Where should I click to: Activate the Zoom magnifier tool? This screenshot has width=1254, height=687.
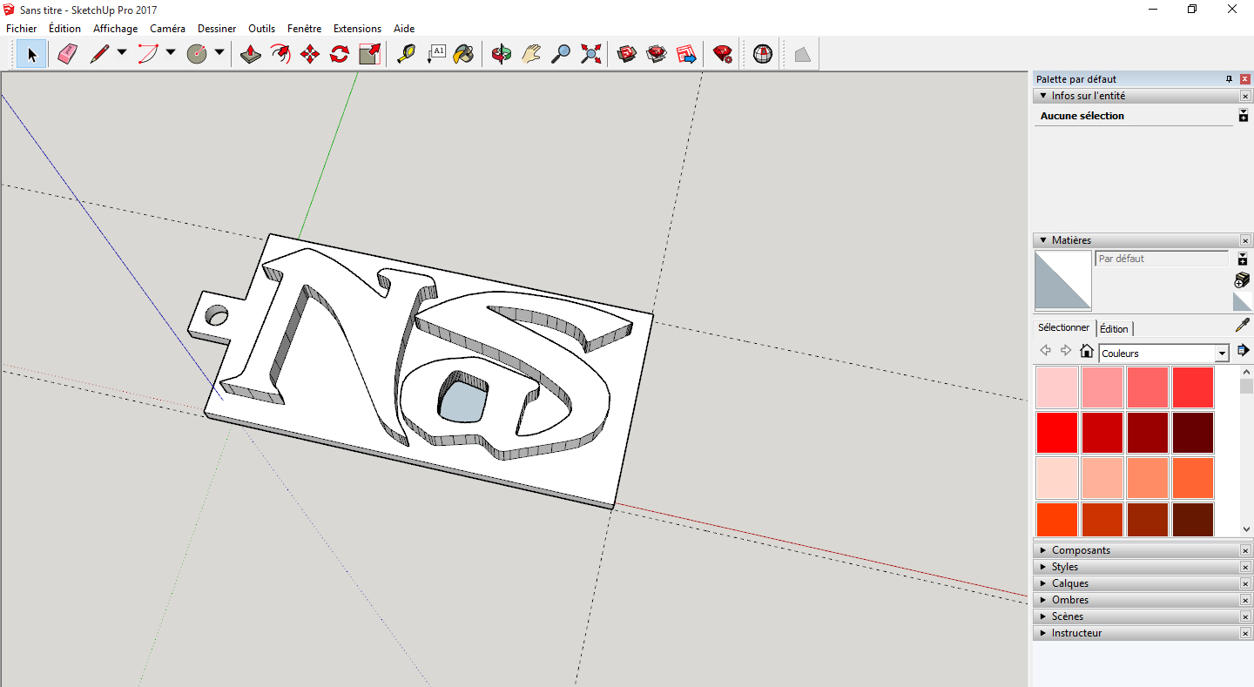tap(561, 54)
